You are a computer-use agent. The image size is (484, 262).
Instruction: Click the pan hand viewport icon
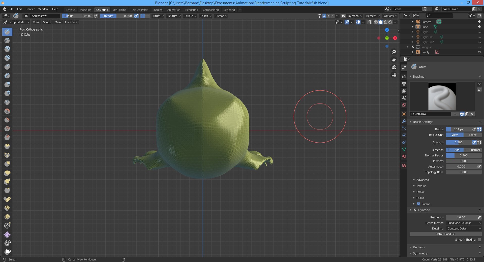(x=394, y=60)
